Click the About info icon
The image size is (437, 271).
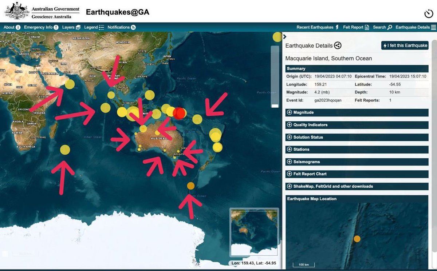pos(18,27)
